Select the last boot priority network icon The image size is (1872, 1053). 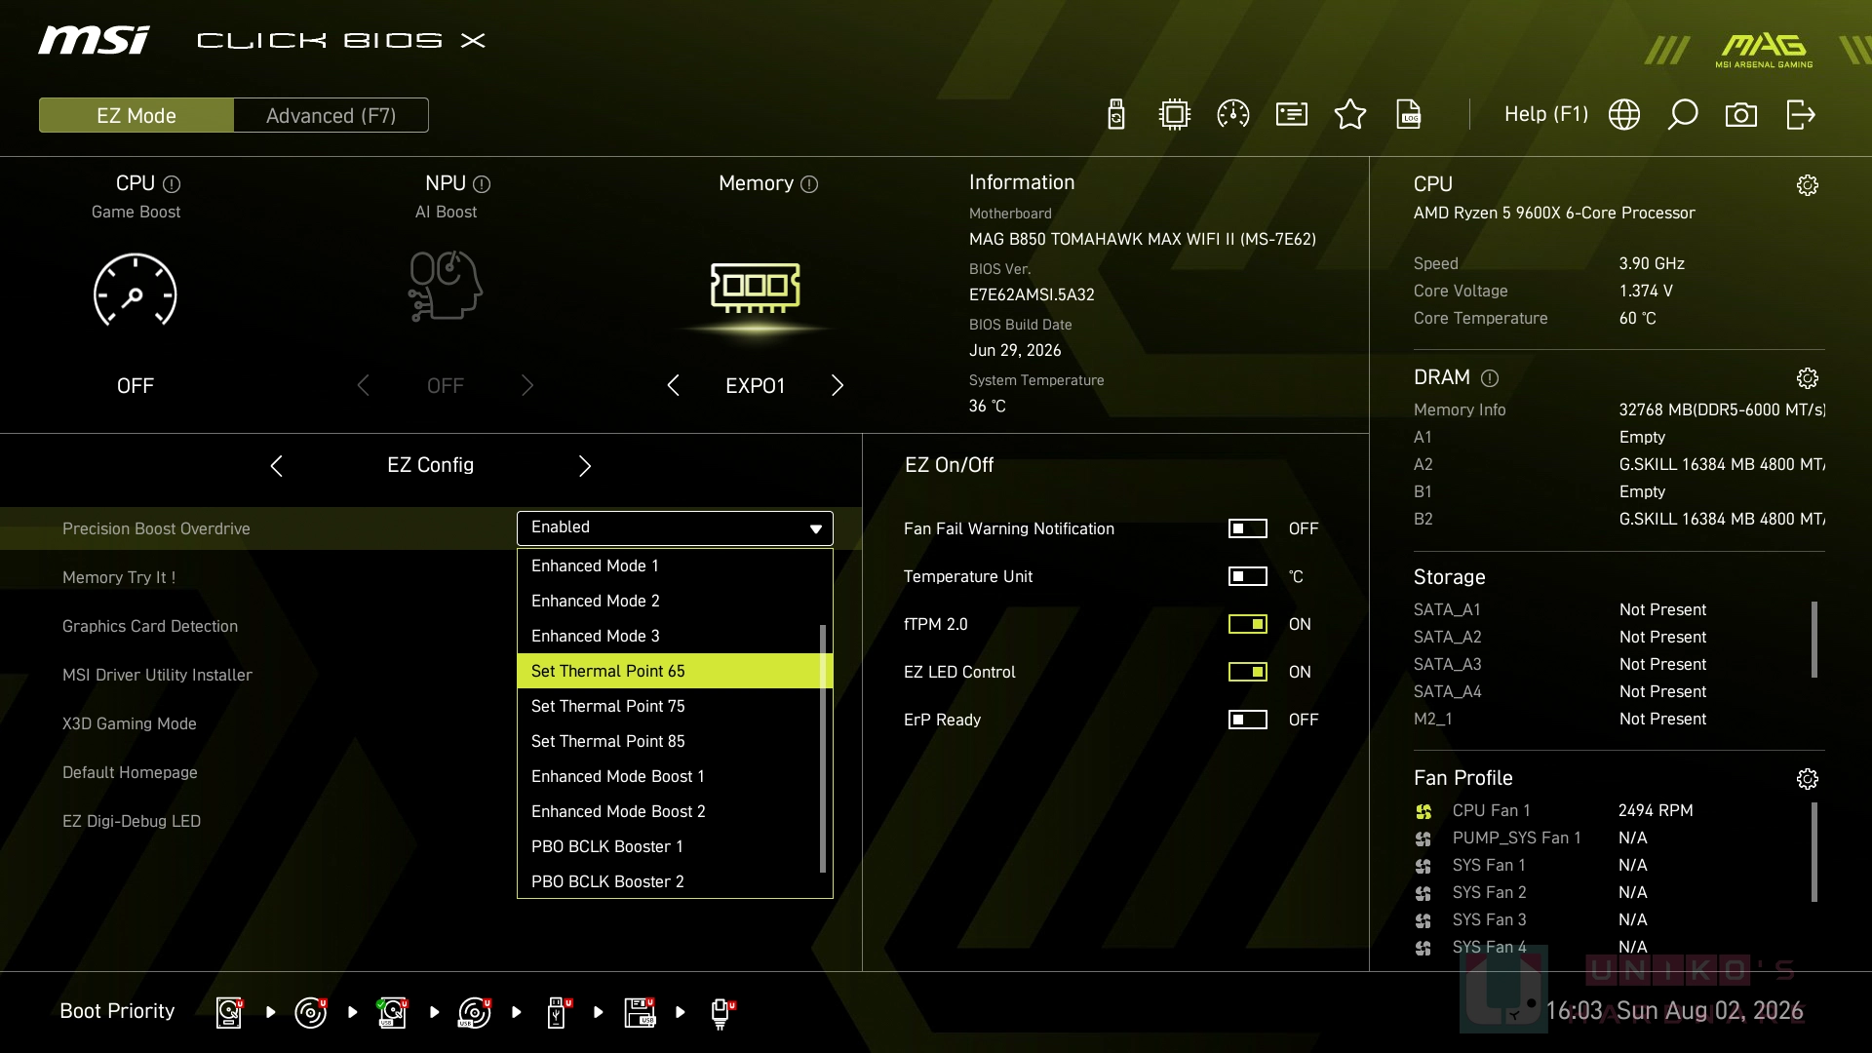[721, 1012]
